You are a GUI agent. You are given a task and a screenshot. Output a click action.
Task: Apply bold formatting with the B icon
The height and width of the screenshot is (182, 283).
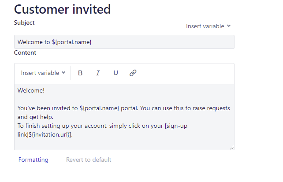tap(80, 73)
